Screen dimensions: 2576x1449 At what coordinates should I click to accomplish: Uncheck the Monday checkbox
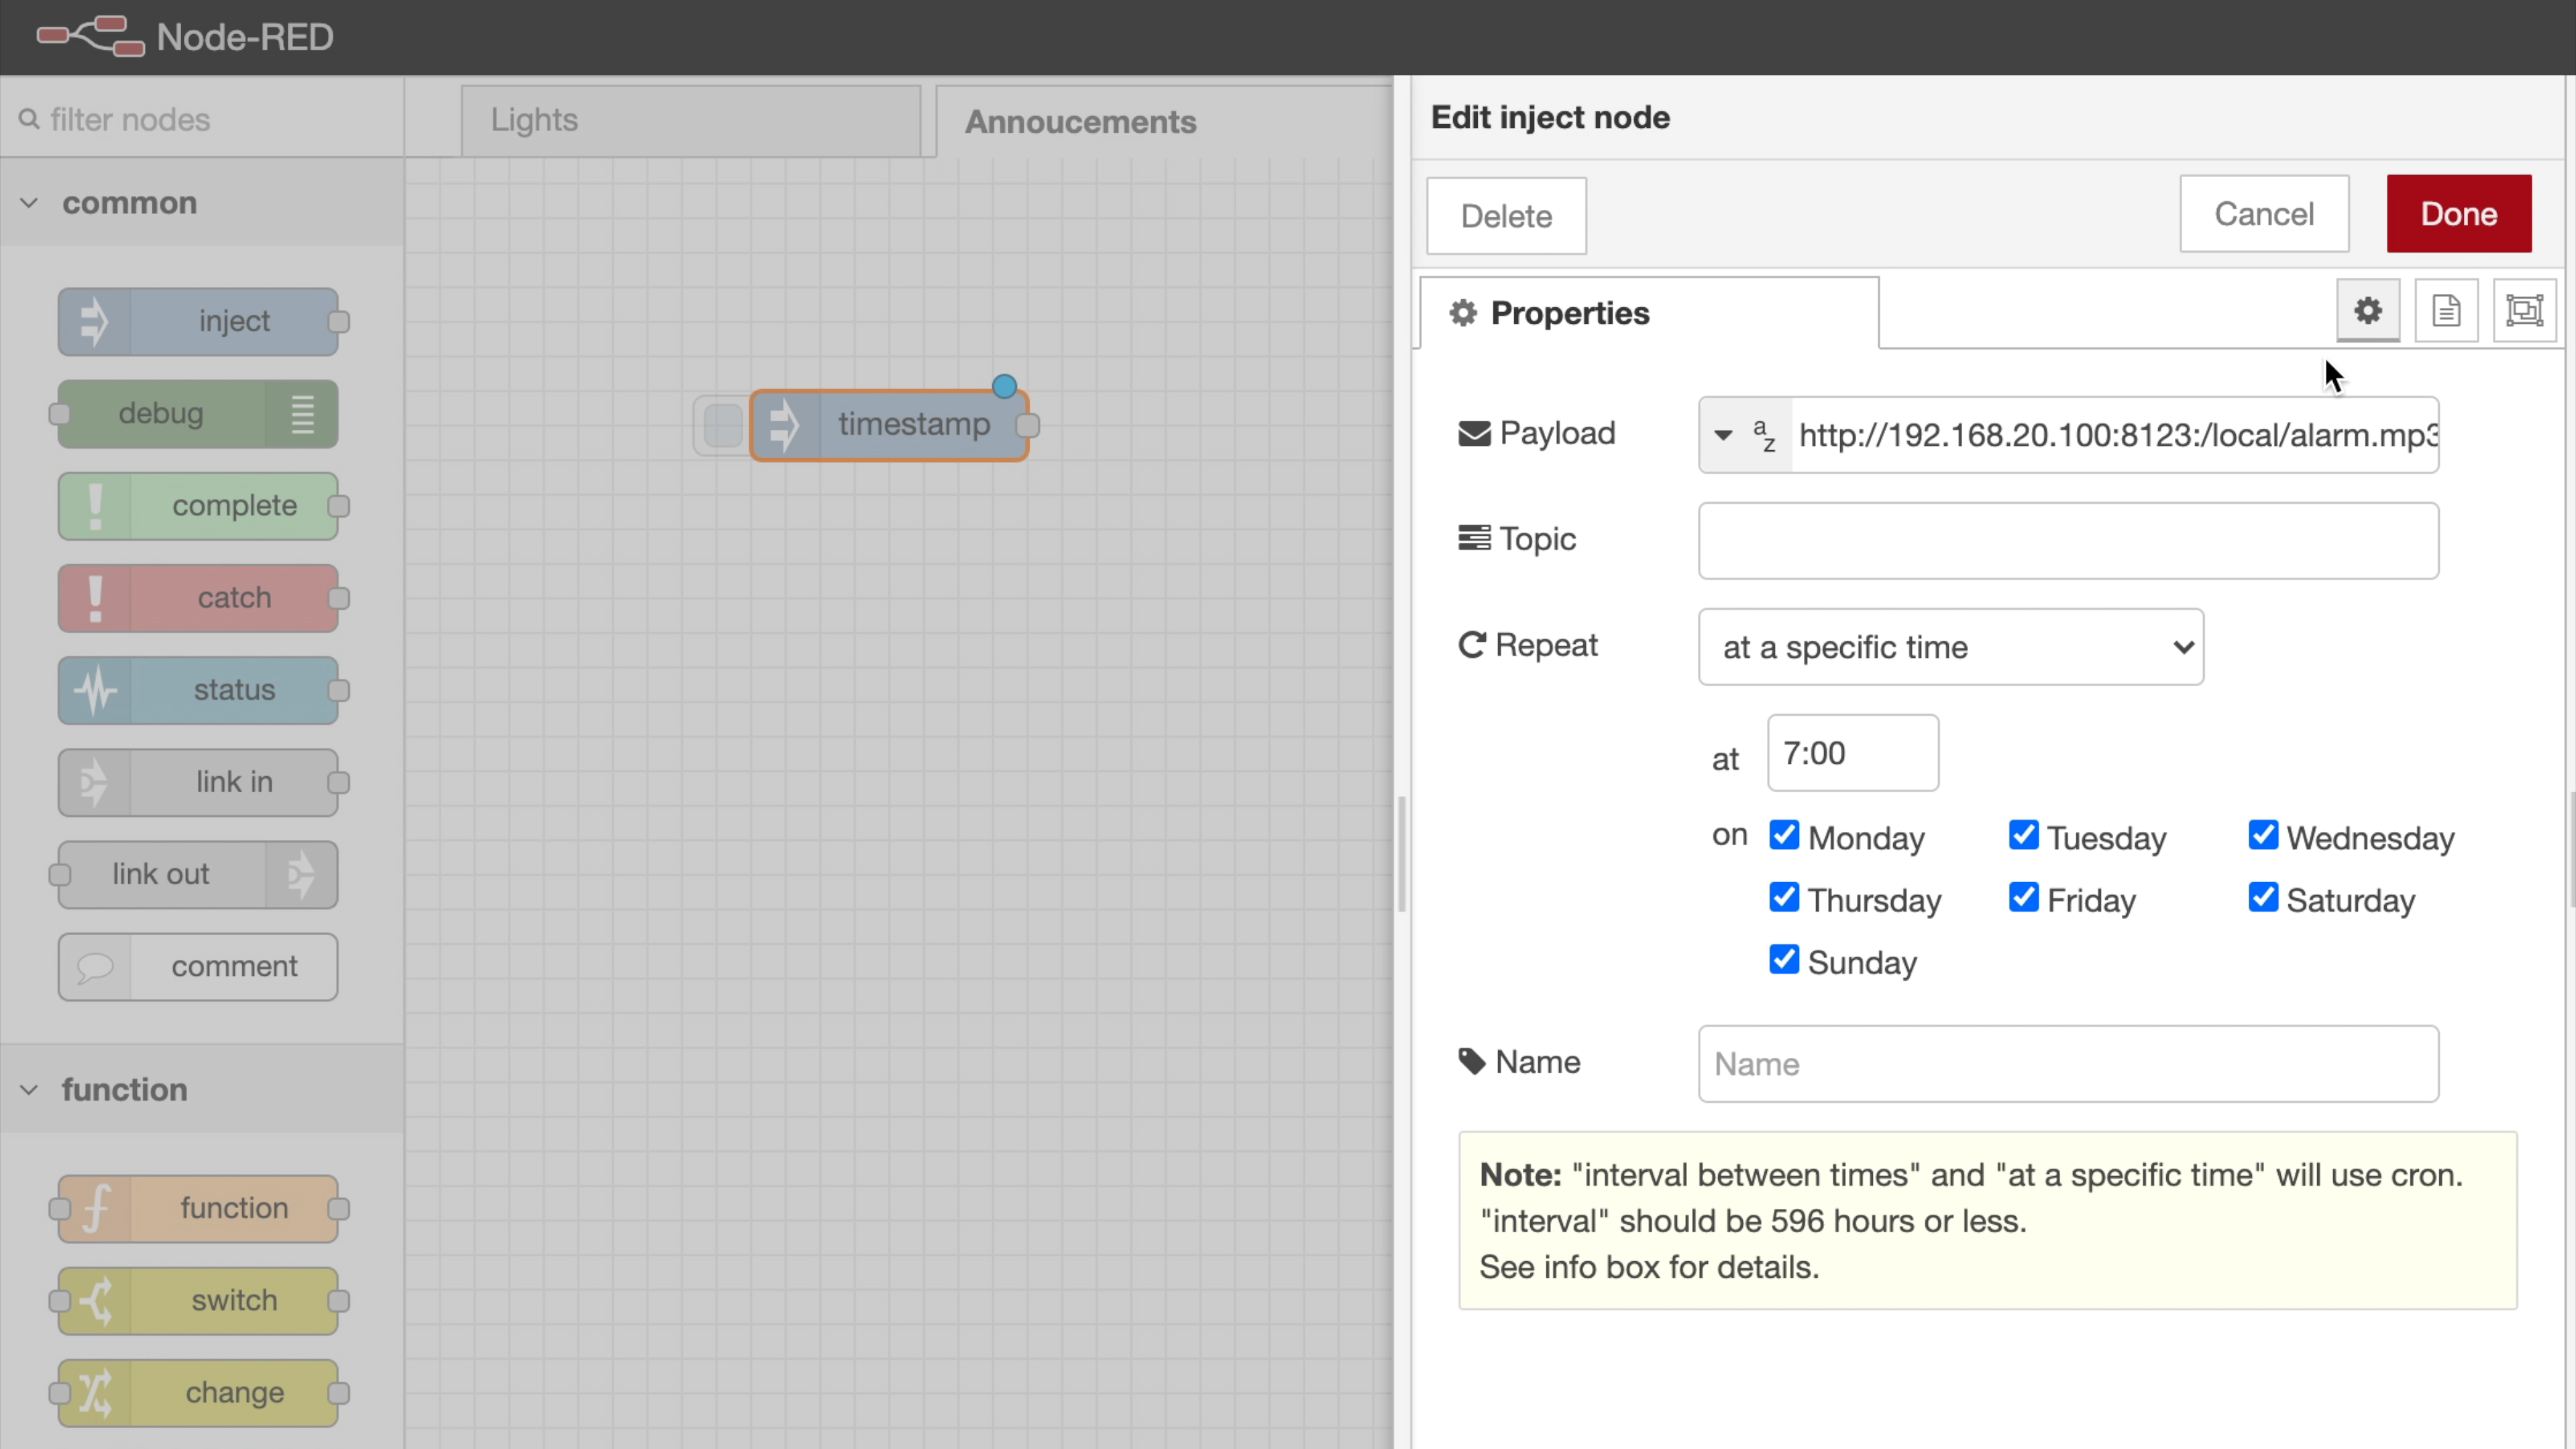1783,835
